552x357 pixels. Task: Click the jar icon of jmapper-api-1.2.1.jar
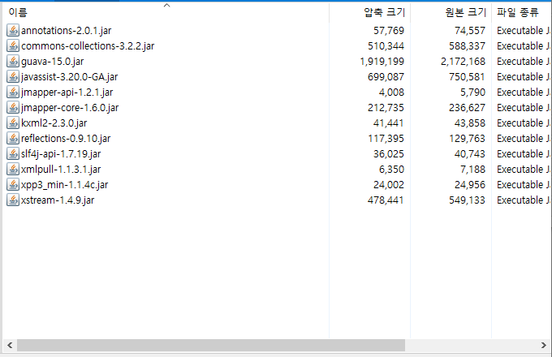click(x=13, y=92)
